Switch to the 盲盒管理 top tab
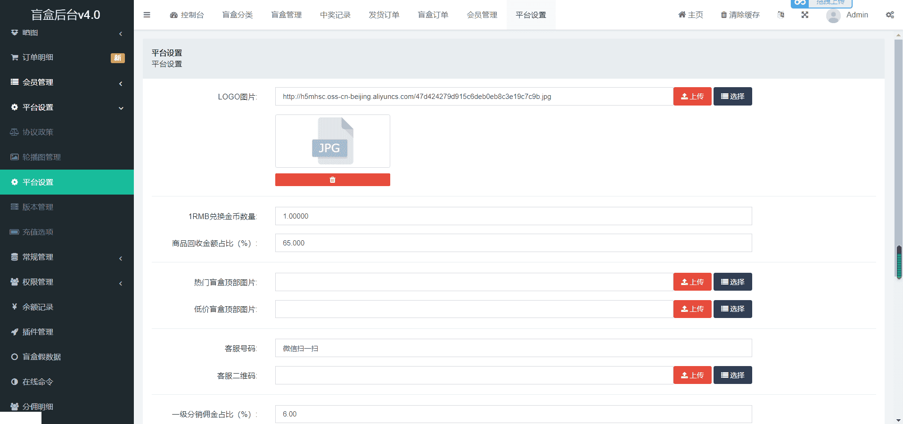The width and height of the screenshot is (903, 424). 286,15
